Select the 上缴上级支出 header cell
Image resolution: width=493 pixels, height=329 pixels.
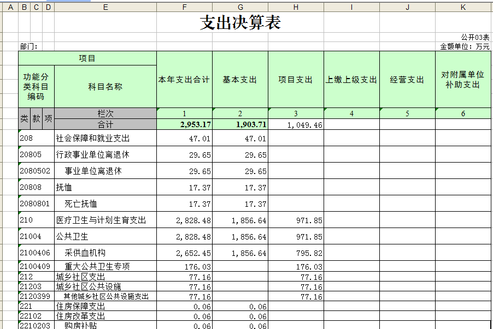pyautogui.click(x=351, y=80)
